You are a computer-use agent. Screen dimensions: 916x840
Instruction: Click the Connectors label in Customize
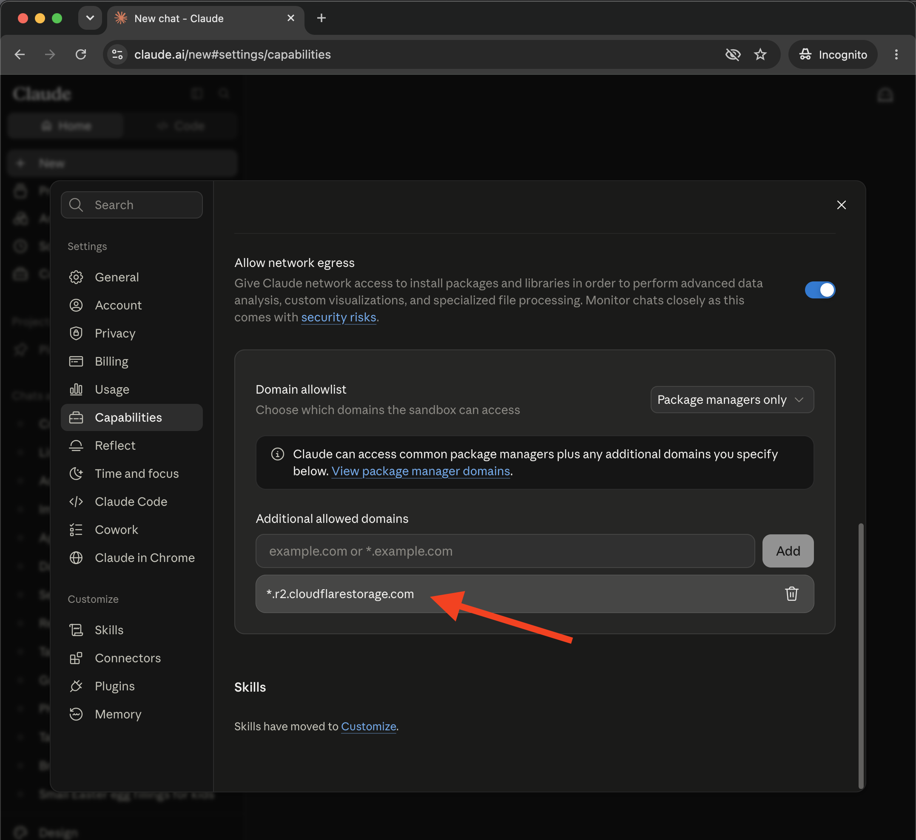coord(128,658)
